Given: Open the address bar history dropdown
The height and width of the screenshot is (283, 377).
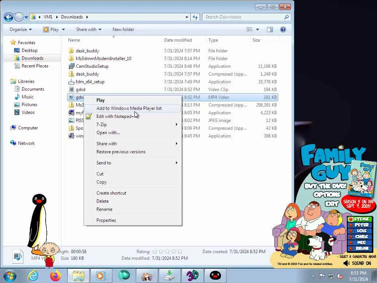Looking at the screenshot, I should click(x=187, y=17).
